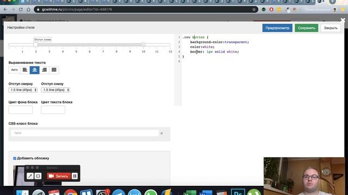Select the rectangle tool in recorder
Image resolution: width=348 pixels, height=195 pixels.
pos(38,176)
